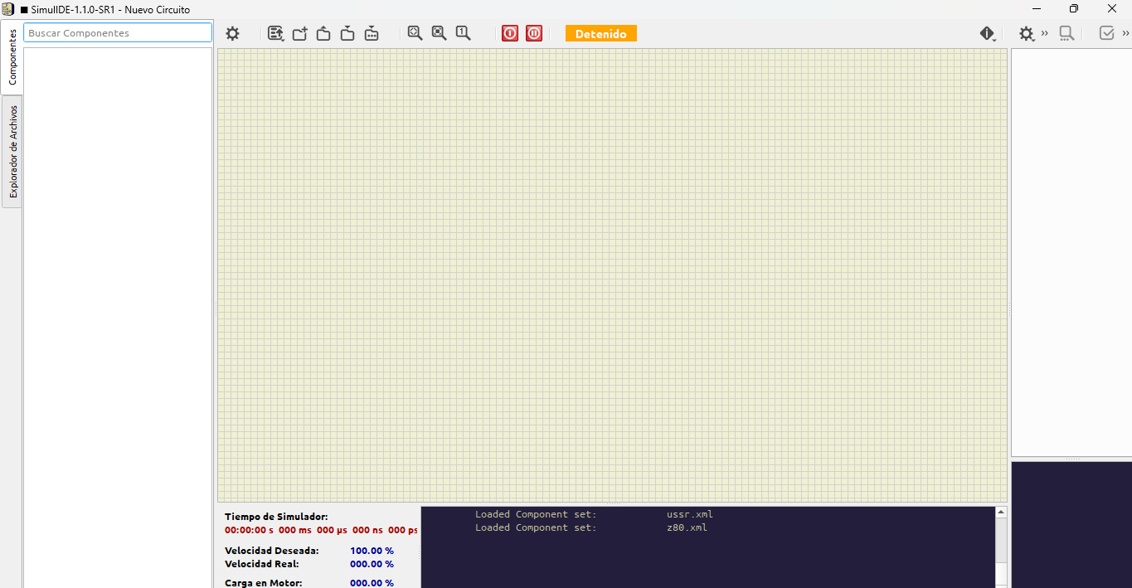Switch to the Componentes tab
This screenshot has height=588, width=1132.
click(12, 57)
